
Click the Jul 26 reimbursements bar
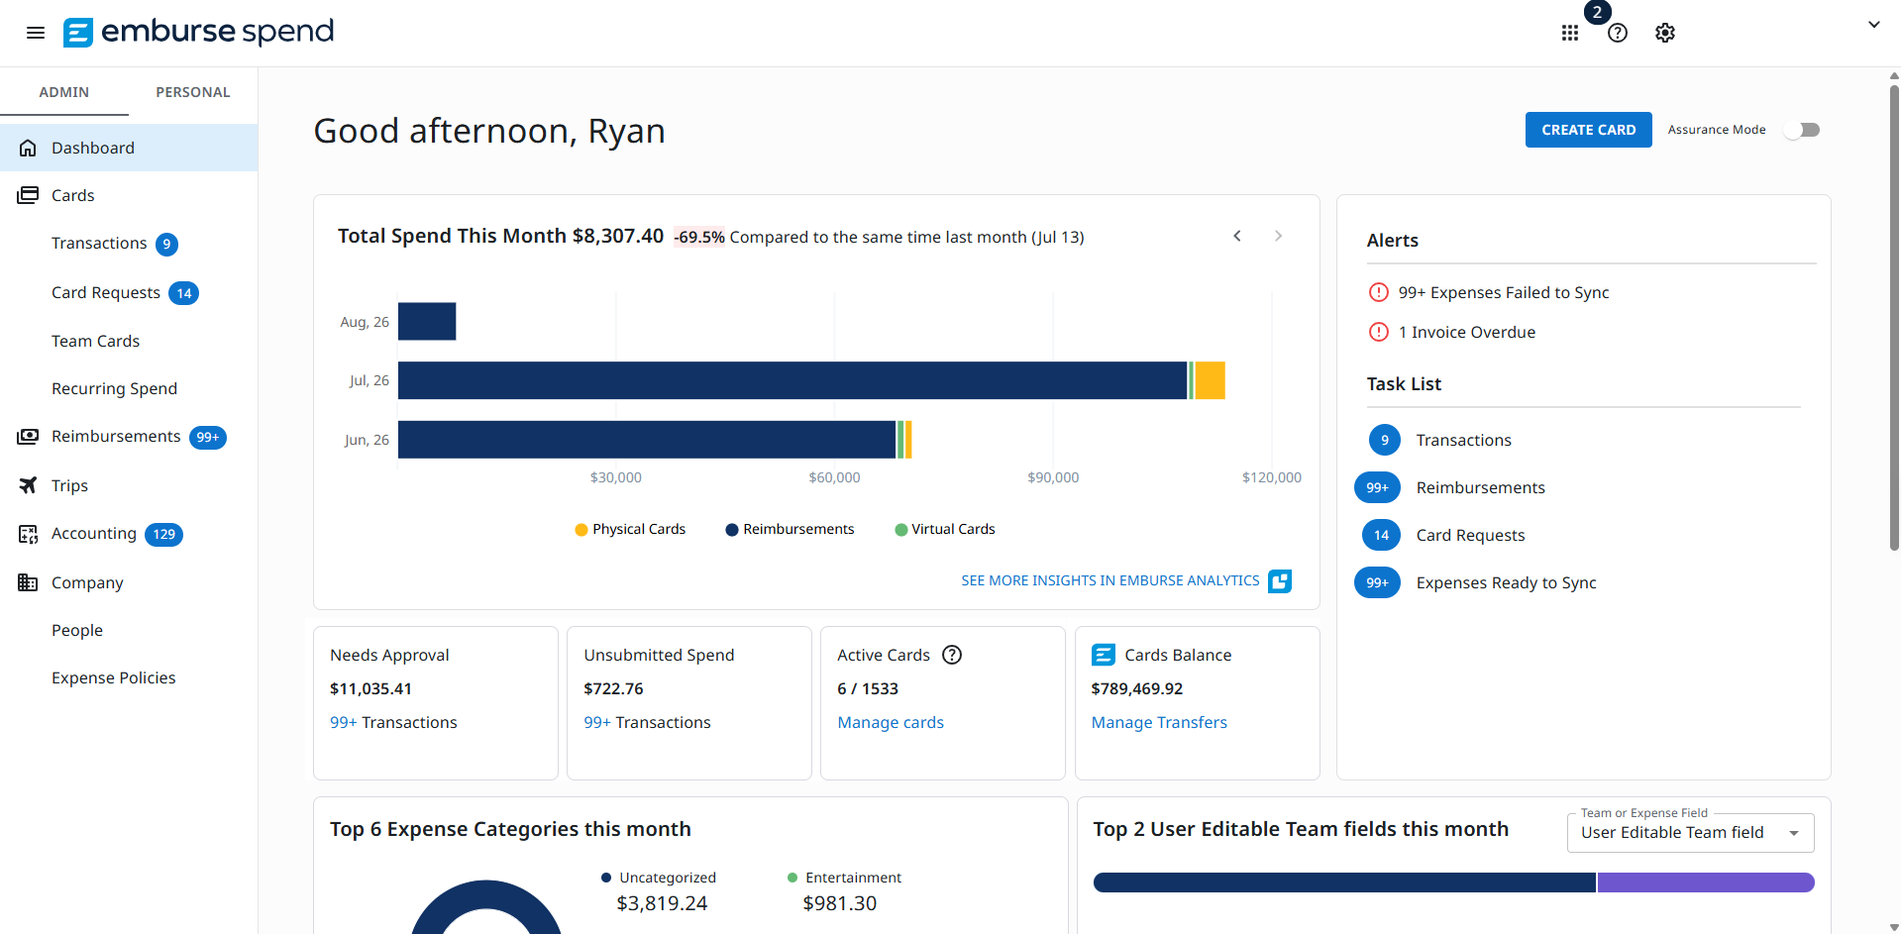pyautogui.click(x=792, y=380)
